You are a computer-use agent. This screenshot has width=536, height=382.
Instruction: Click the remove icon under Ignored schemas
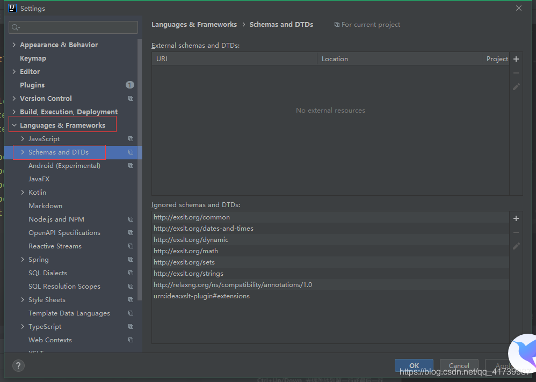tap(516, 232)
